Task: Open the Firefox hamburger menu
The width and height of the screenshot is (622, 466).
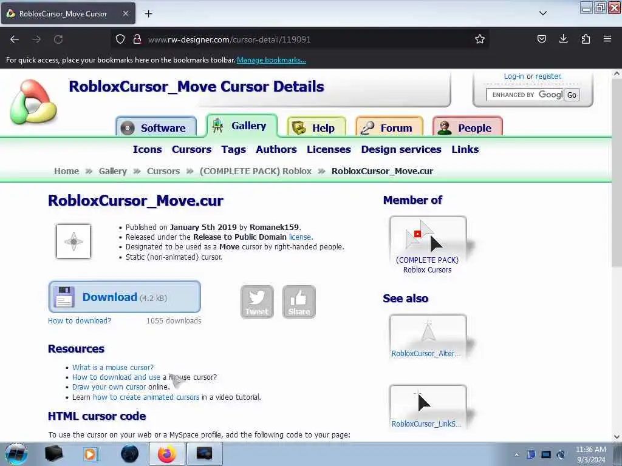Action: 607,39
